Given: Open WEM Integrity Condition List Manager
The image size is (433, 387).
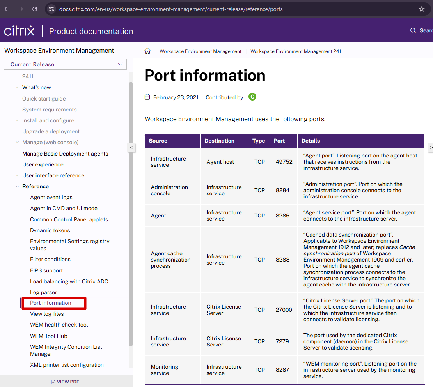Looking at the screenshot, I should coord(66,350).
